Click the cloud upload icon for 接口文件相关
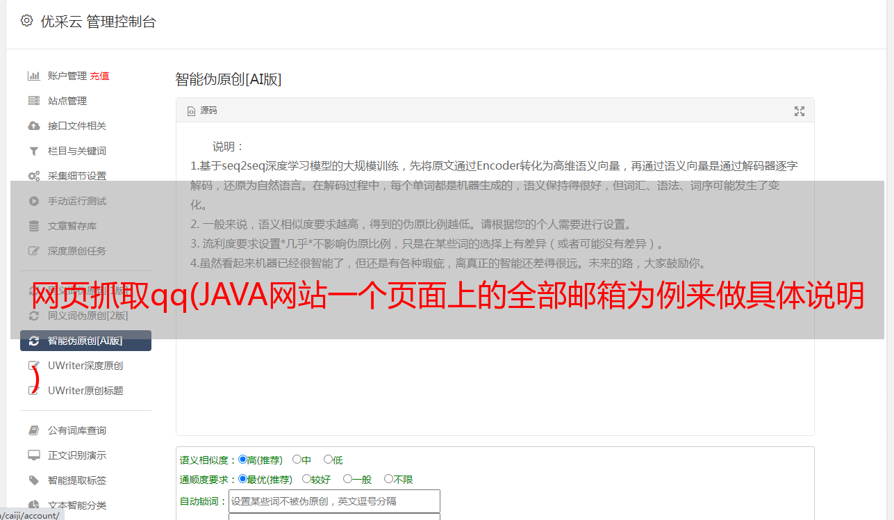 tap(33, 126)
